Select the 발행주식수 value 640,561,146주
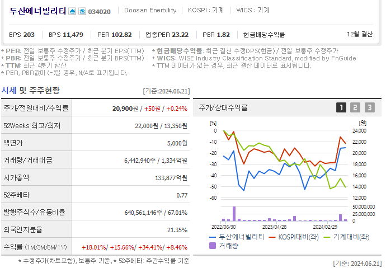The image size is (386, 268). [143, 213]
